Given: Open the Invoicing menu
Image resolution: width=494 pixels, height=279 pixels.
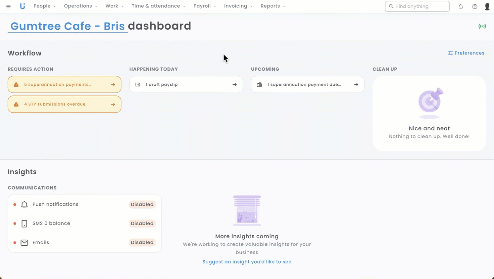Looking at the screenshot, I should [238, 6].
